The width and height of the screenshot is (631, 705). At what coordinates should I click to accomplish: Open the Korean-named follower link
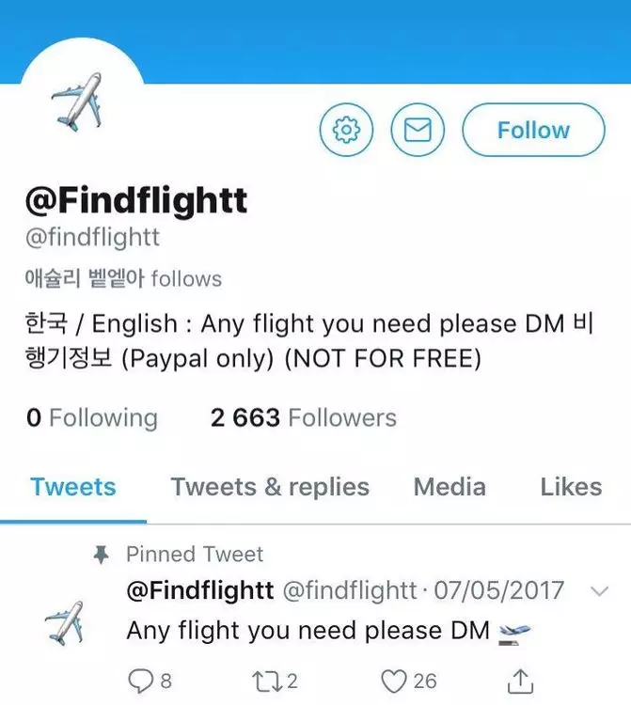click(85, 278)
